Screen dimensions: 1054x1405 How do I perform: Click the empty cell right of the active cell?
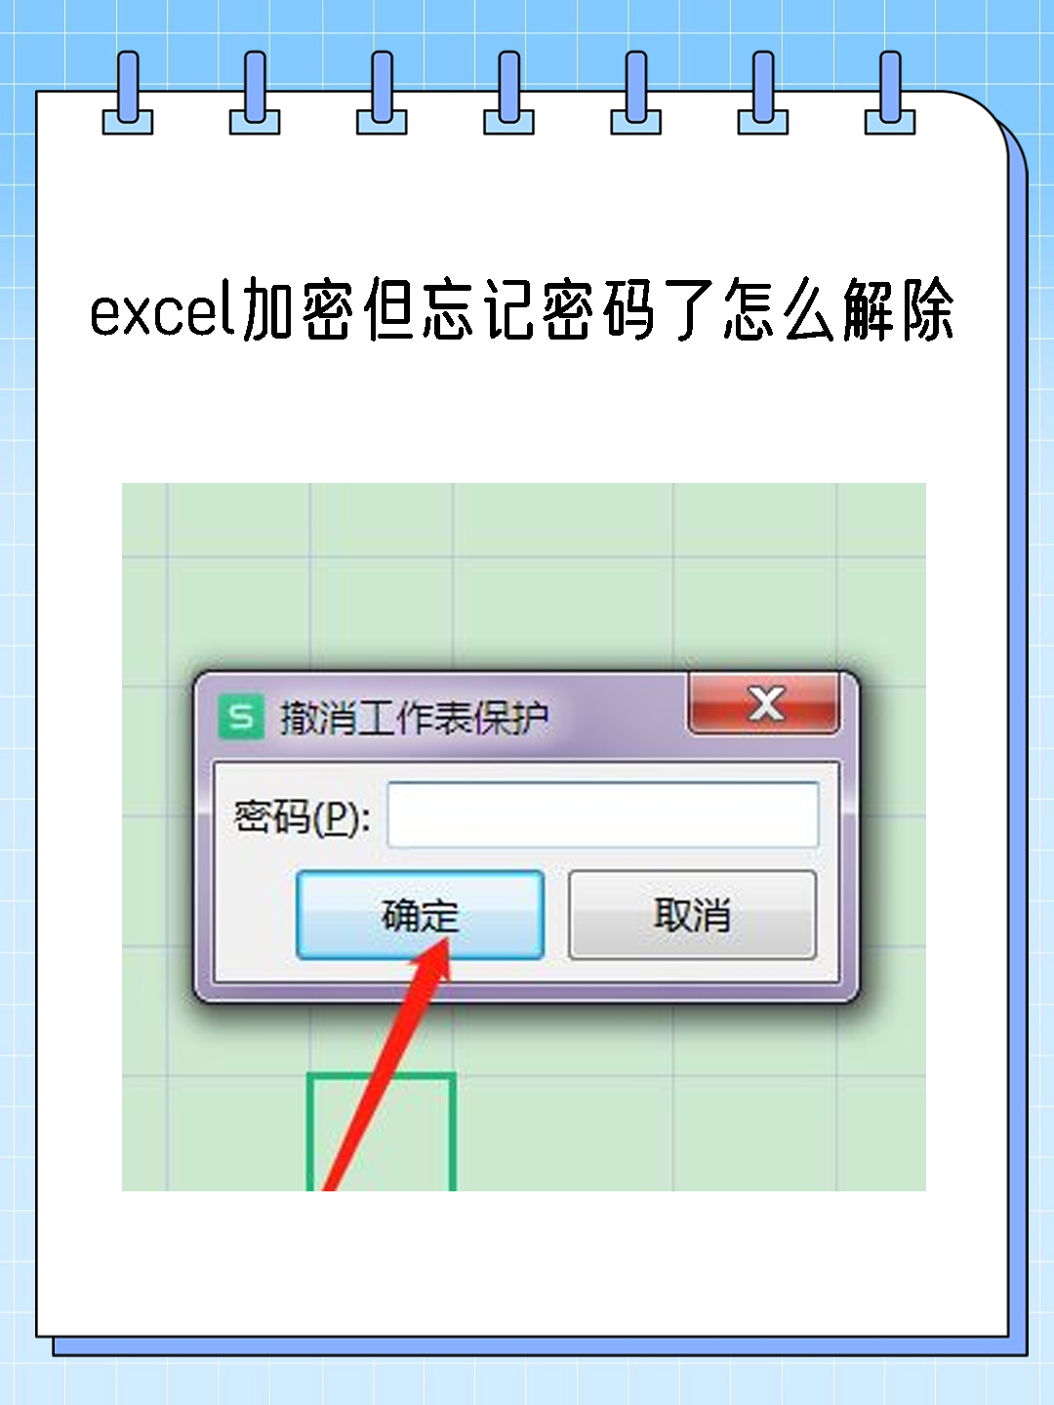pos(564,1133)
